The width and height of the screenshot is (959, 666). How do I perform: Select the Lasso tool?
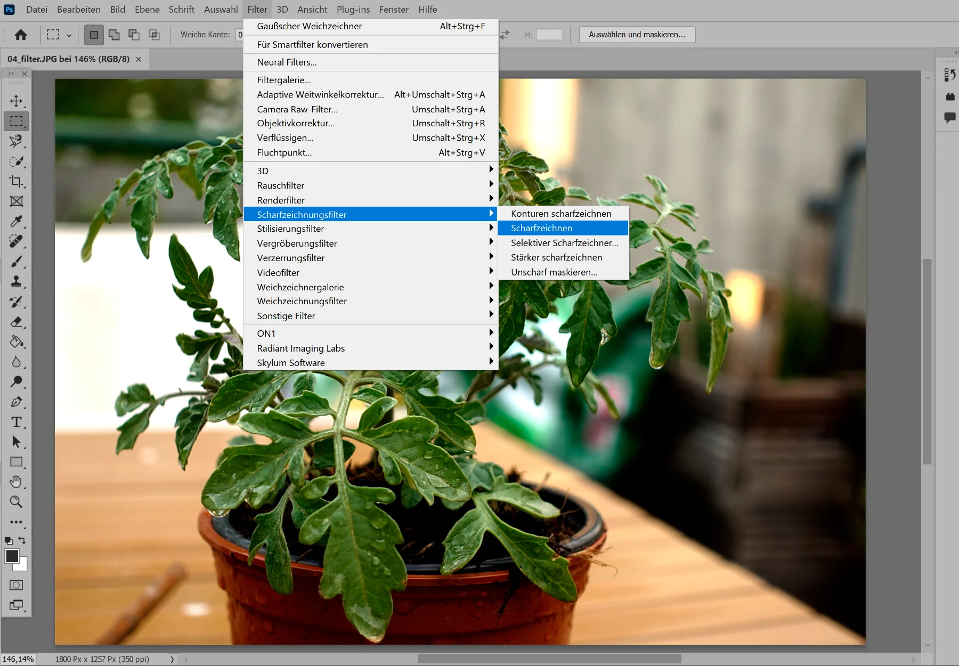[x=17, y=141]
